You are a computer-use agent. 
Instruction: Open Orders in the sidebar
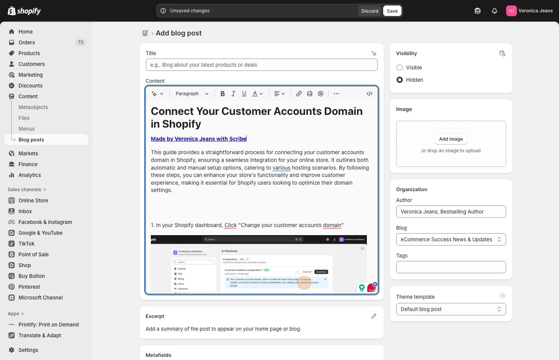click(x=27, y=42)
